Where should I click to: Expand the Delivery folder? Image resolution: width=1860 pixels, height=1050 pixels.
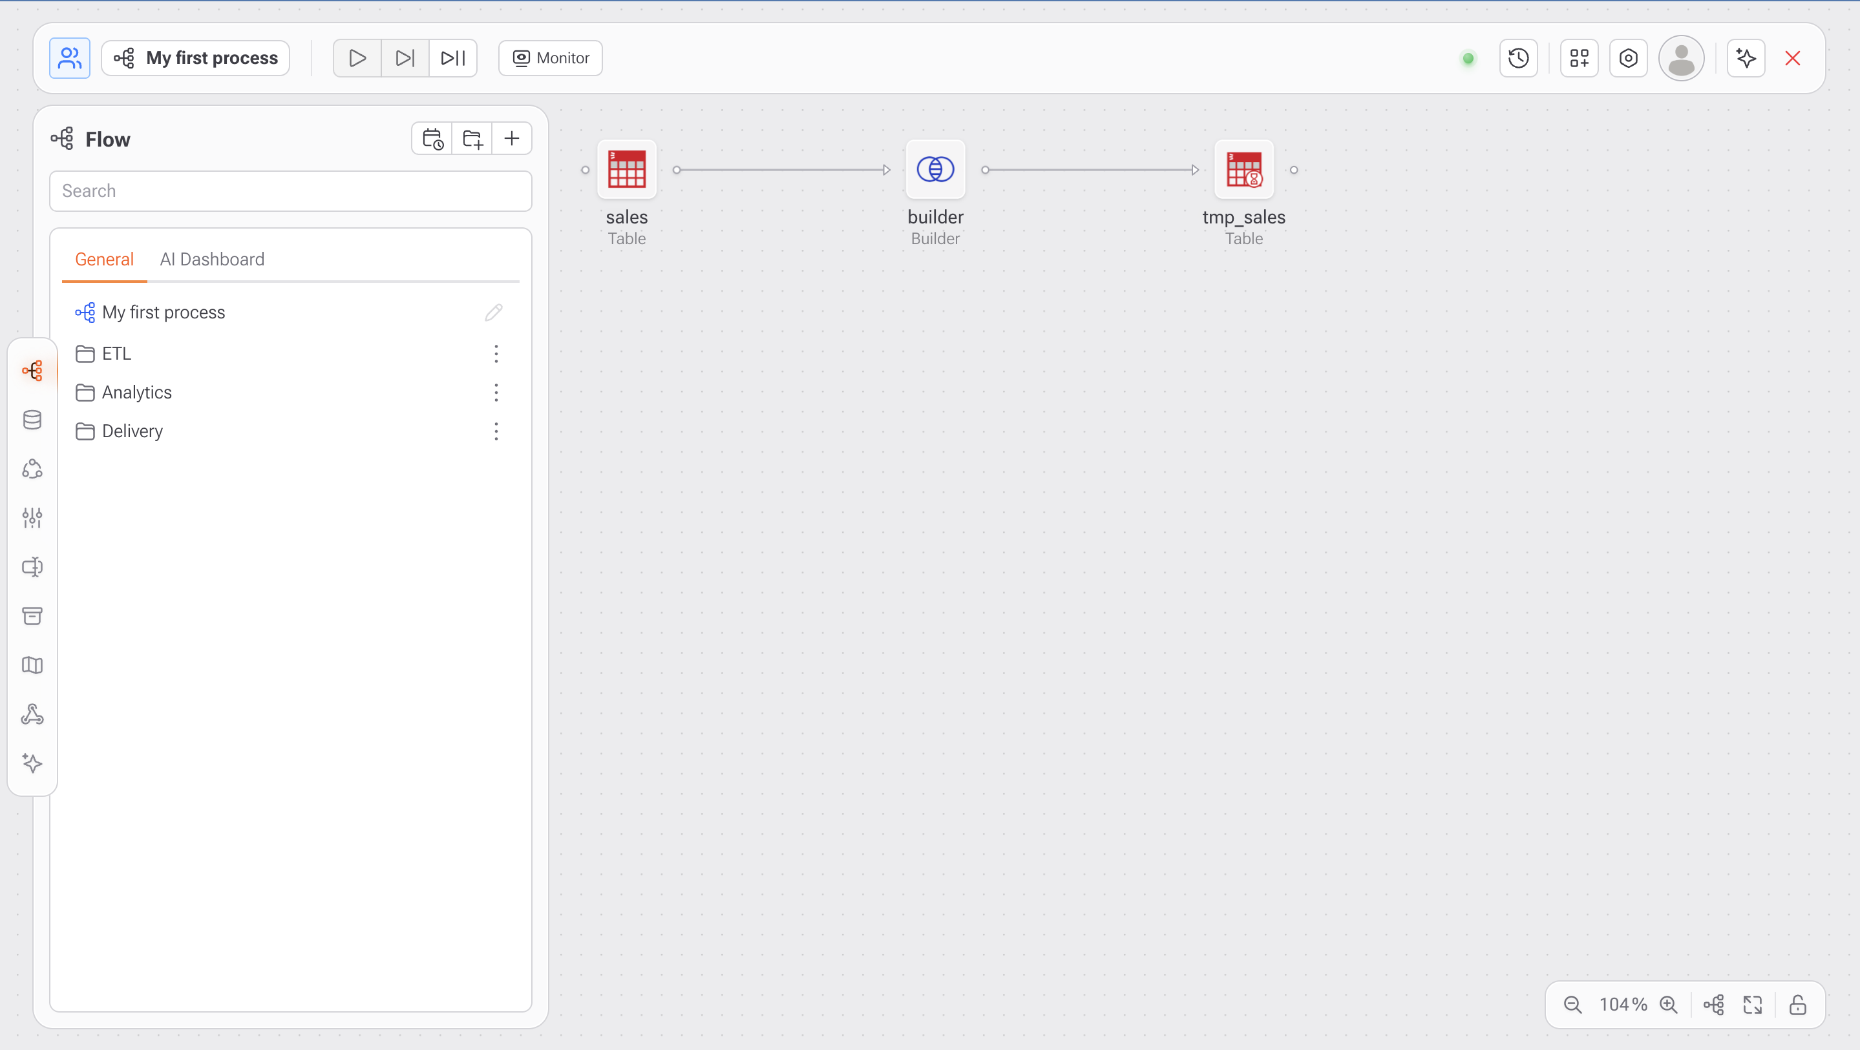tap(132, 431)
